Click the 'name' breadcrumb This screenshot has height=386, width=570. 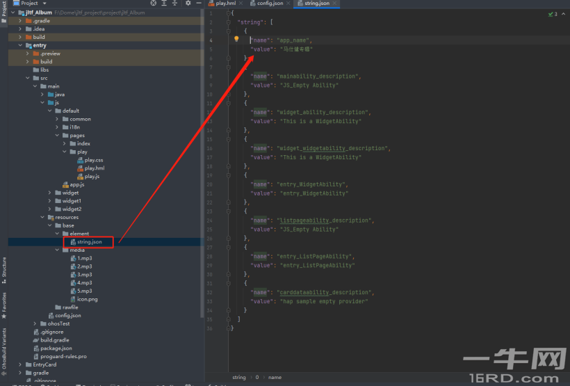[275, 377]
